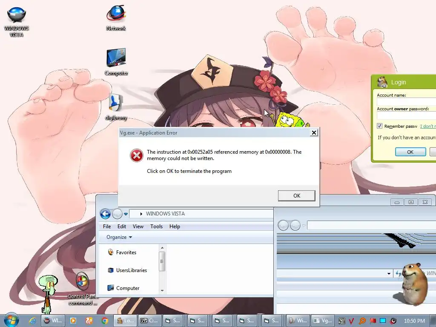
Task: Launch UC Browser from the taskbar
Action: tap(89, 321)
